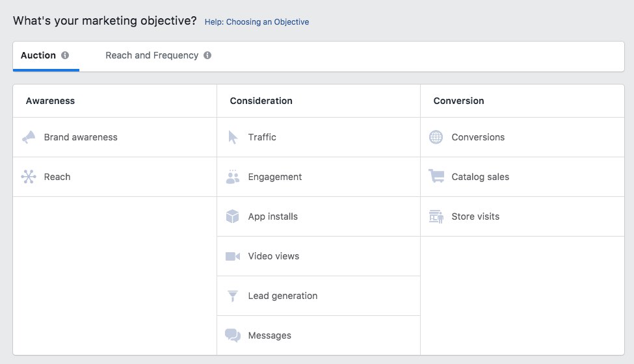Image resolution: width=634 pixels, height=364 pixels.
Task: Open the info icon beside Reach and Frequency
Action: pos(207,55)
